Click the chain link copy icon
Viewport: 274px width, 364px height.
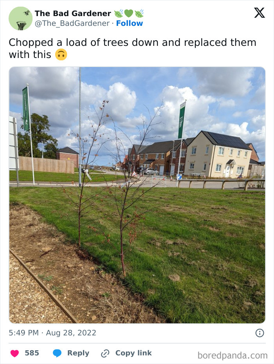tap(105, 353)
